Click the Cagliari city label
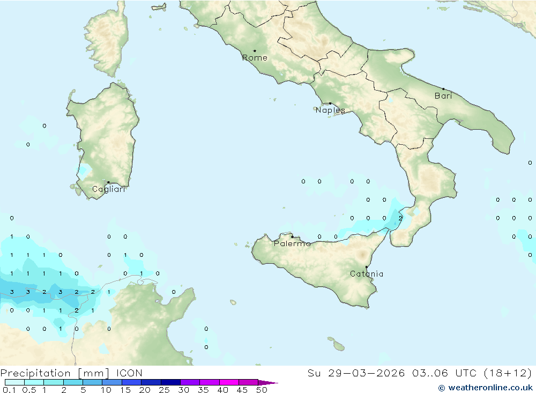 tap(108, 189)
